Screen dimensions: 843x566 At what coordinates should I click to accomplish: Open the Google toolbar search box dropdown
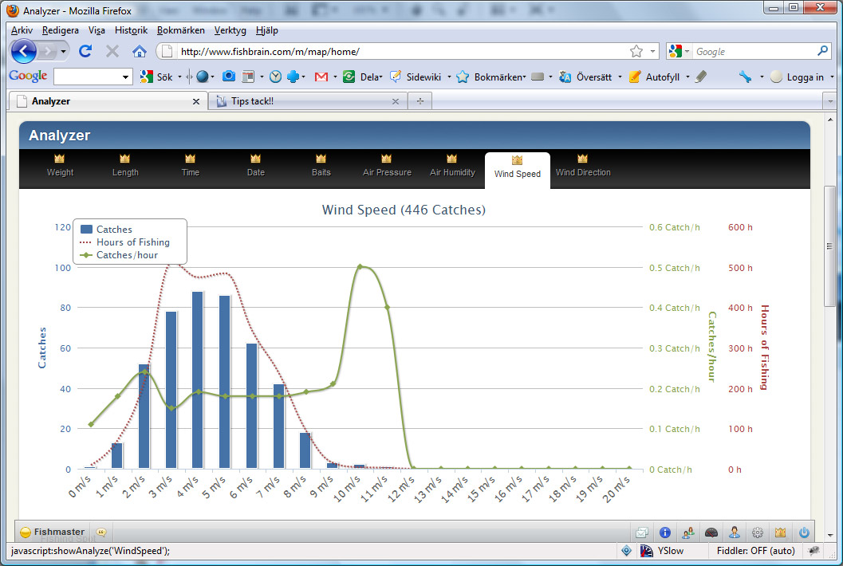point(126,77)
